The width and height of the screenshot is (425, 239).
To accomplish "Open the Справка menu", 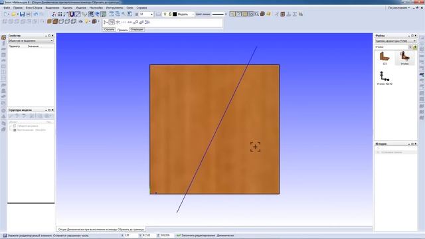I will 141,8.
